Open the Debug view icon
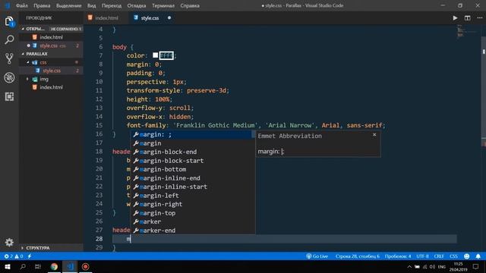486x273 pixels. coord(9,77)
